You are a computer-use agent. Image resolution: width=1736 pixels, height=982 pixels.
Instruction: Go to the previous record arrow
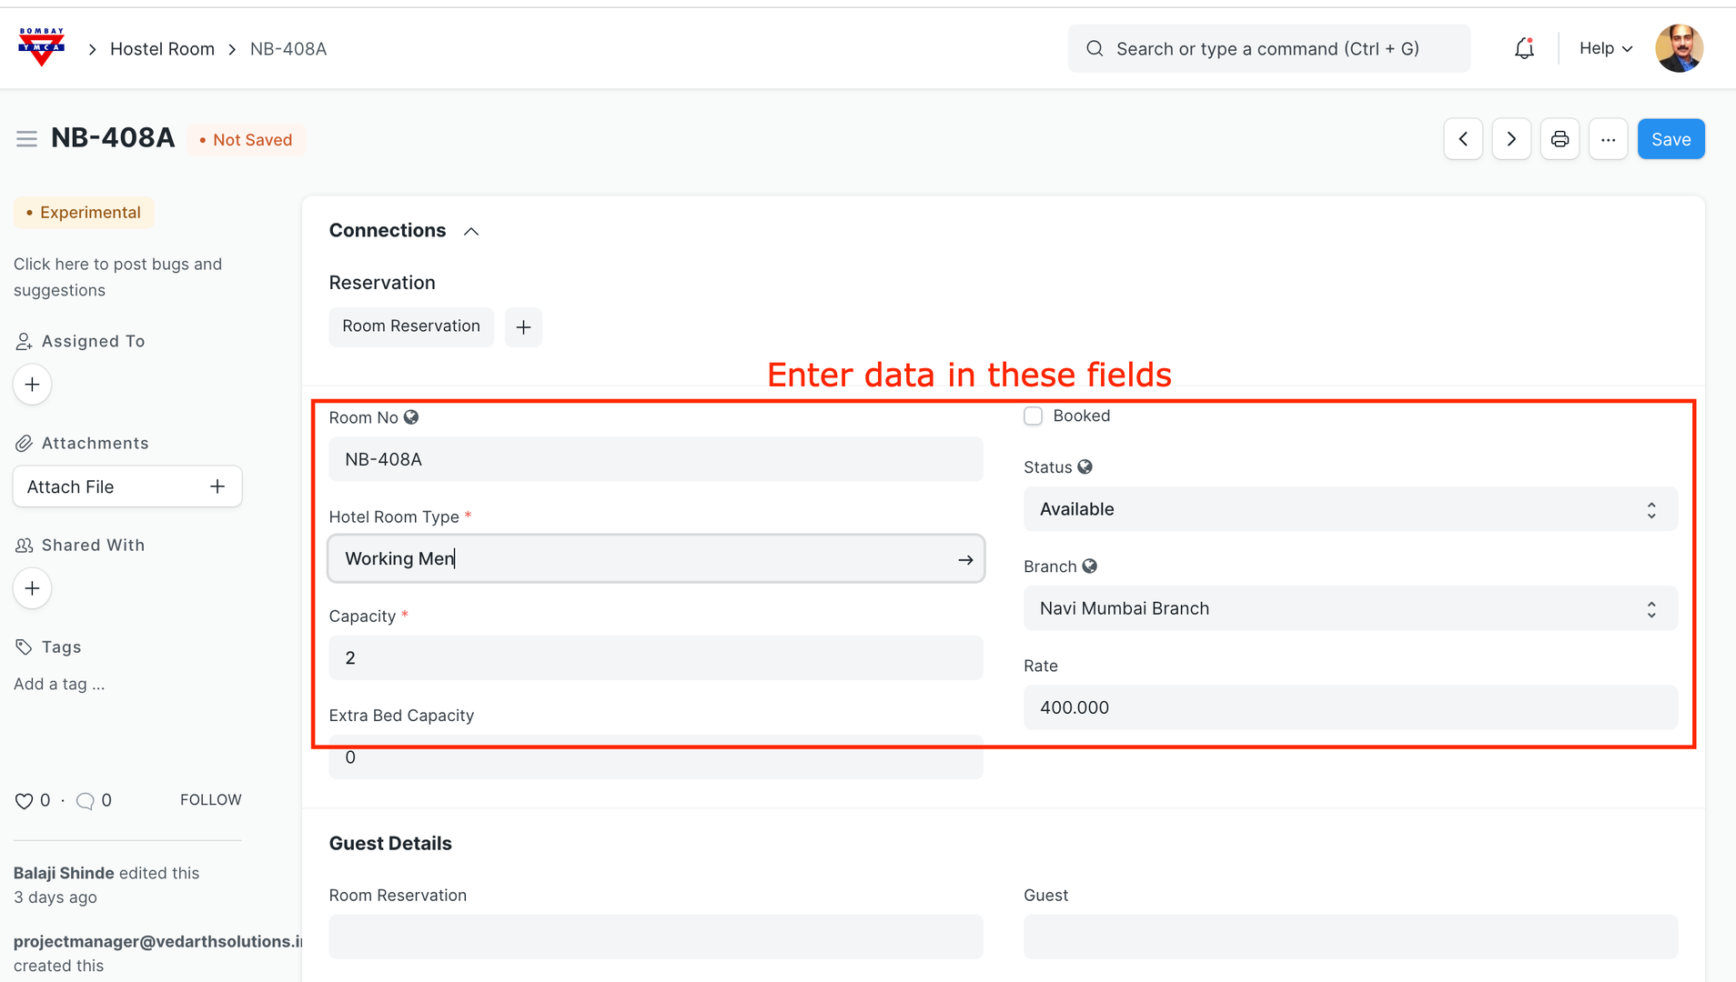tap(1463, 139)
